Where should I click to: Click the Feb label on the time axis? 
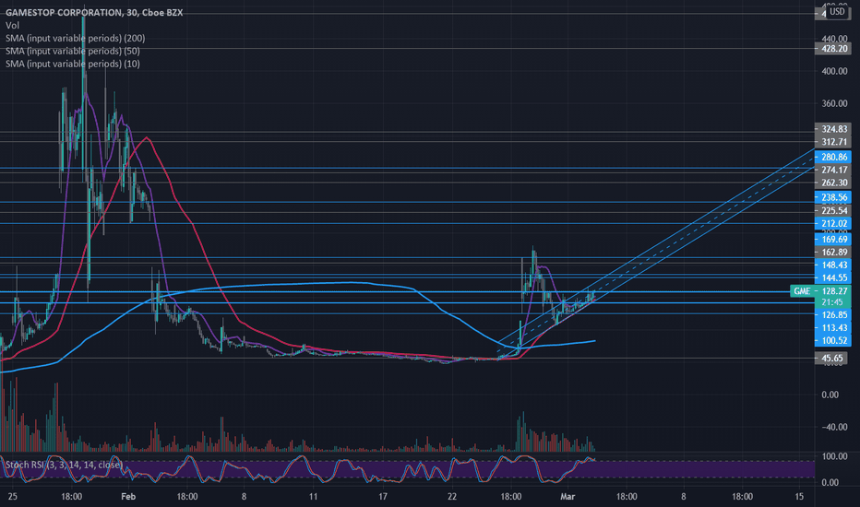127,497
